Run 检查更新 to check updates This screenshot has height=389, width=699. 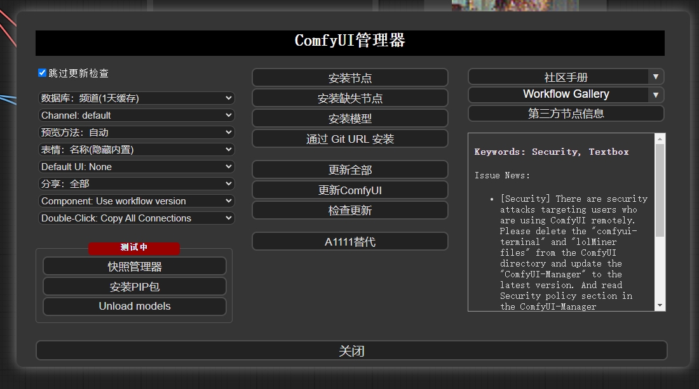349,210
